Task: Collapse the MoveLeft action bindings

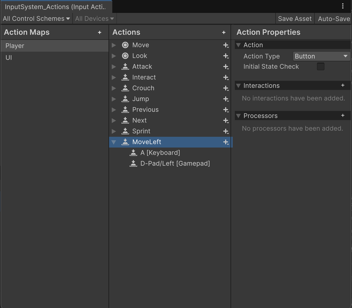Action: pyautogui.click(x=114, y=142)
